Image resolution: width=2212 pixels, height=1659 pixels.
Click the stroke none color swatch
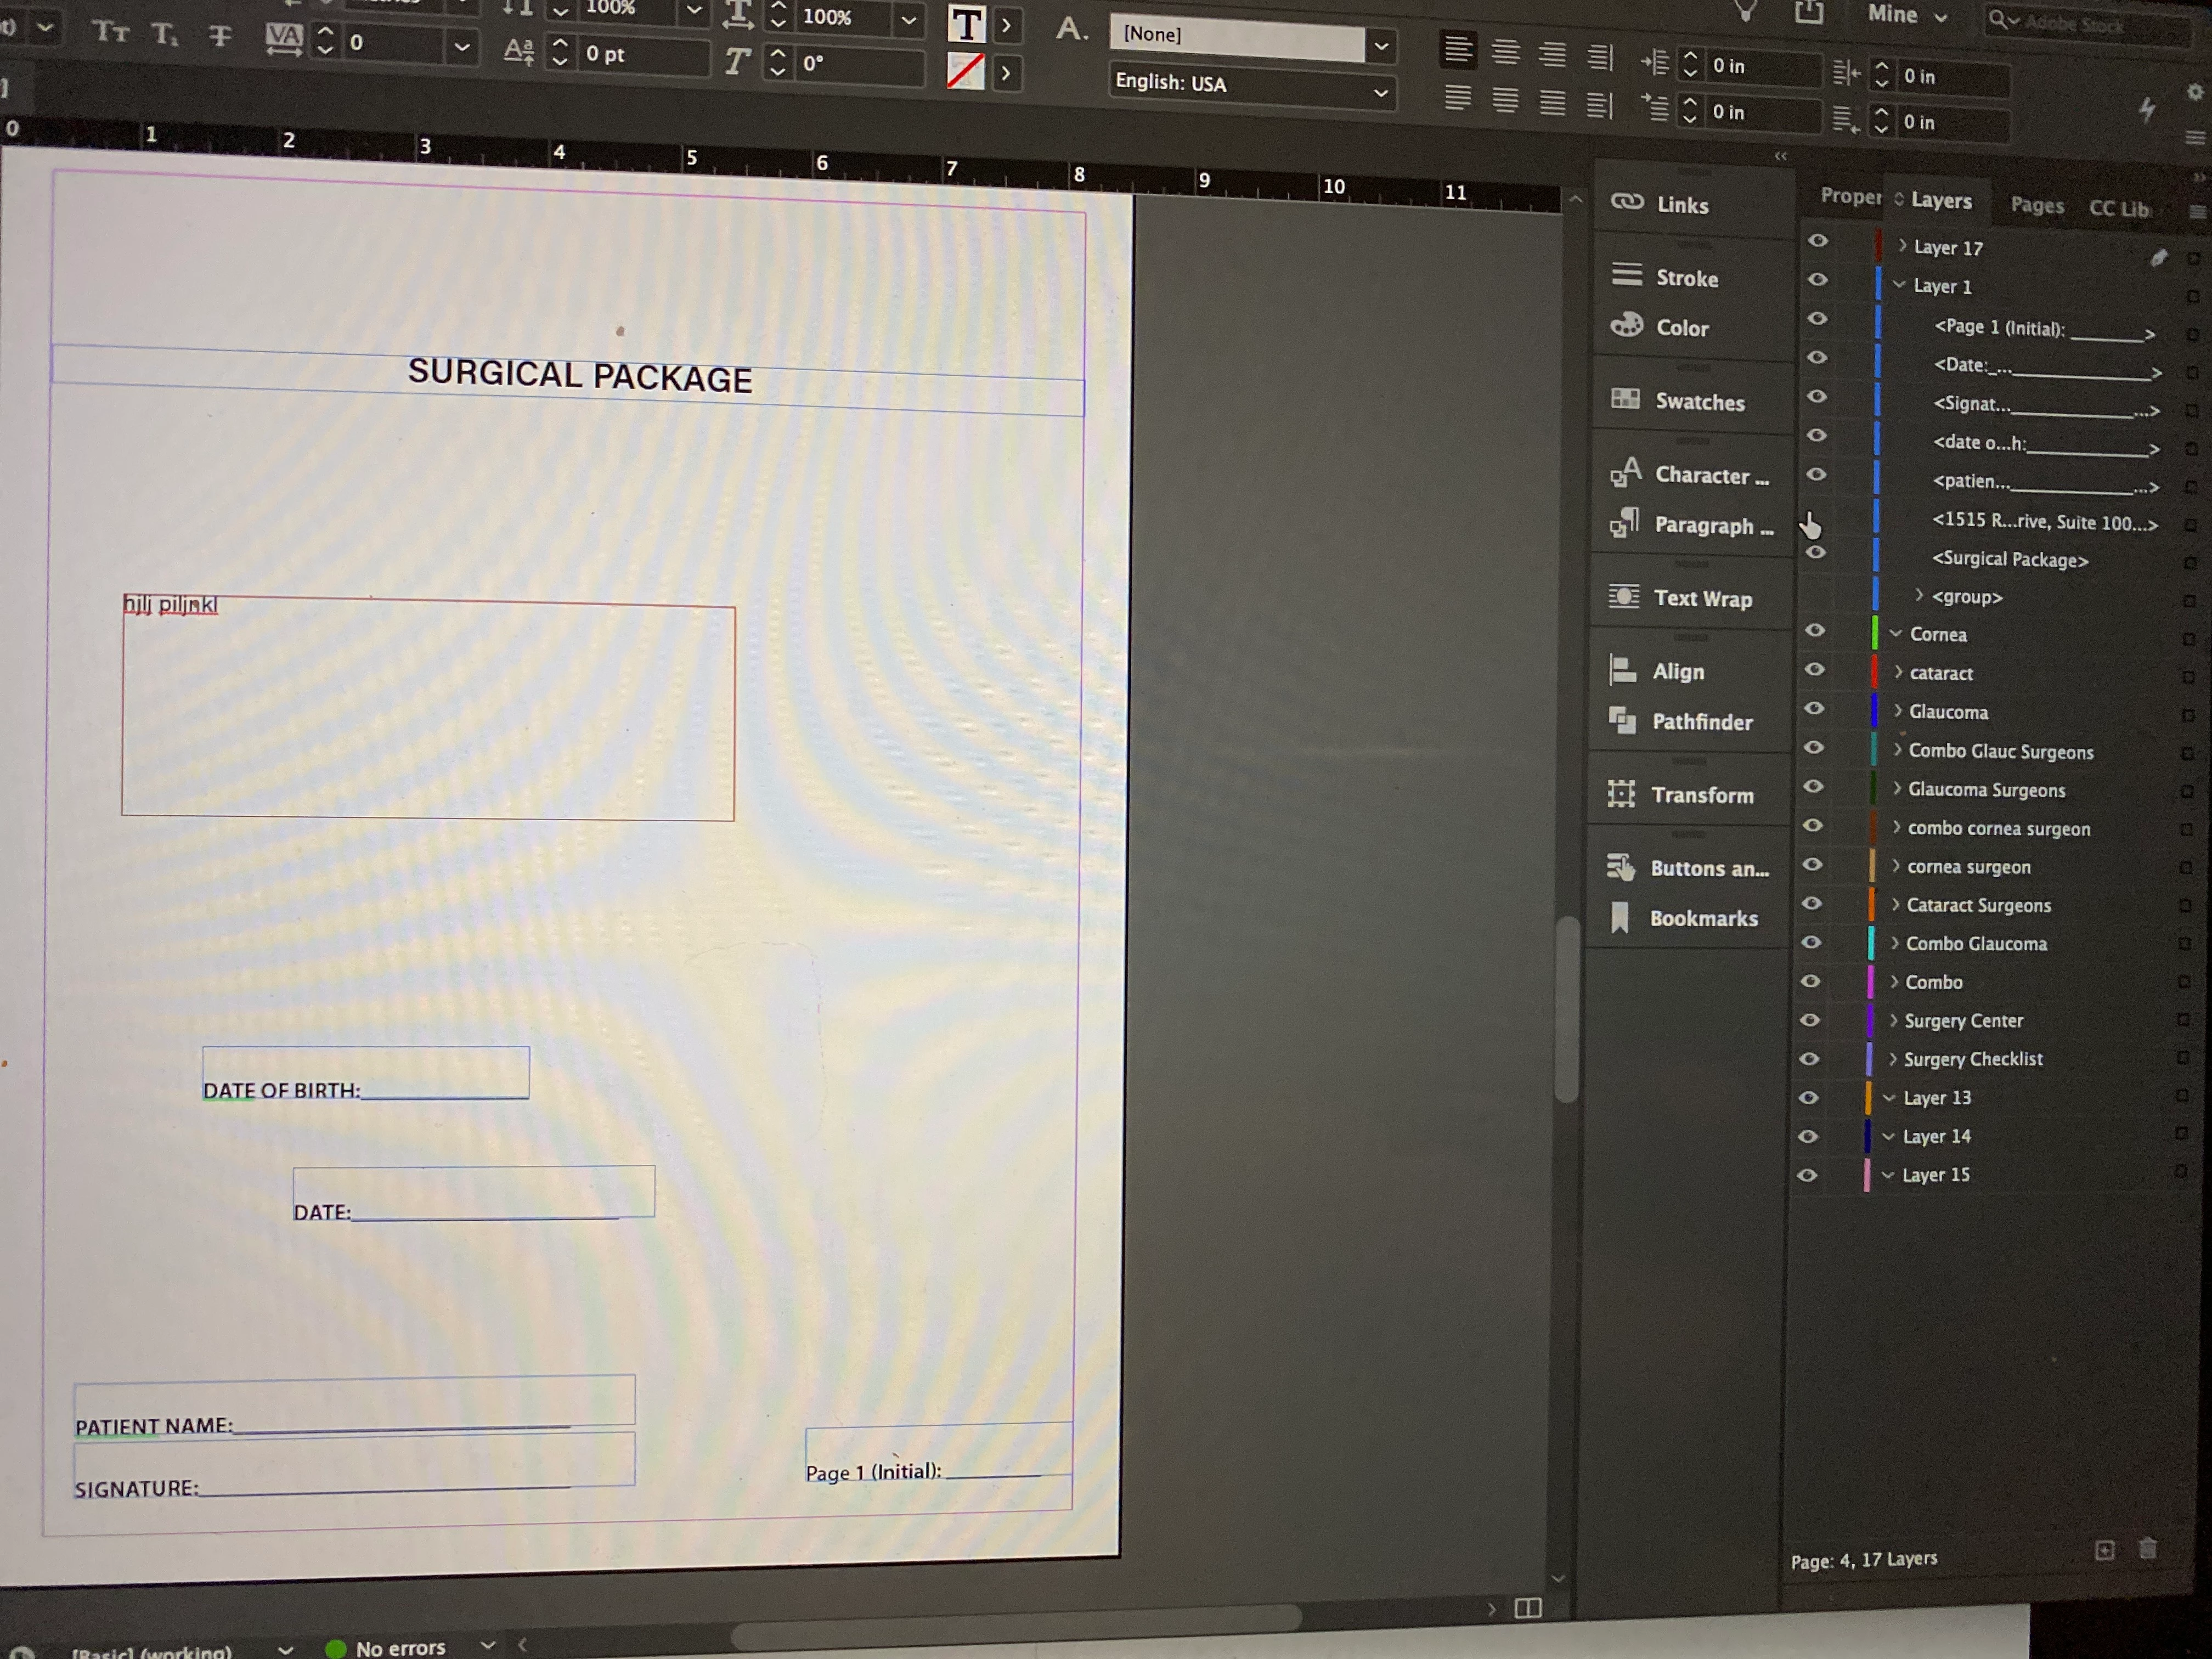pyautogui.click(x=965, y=72)
